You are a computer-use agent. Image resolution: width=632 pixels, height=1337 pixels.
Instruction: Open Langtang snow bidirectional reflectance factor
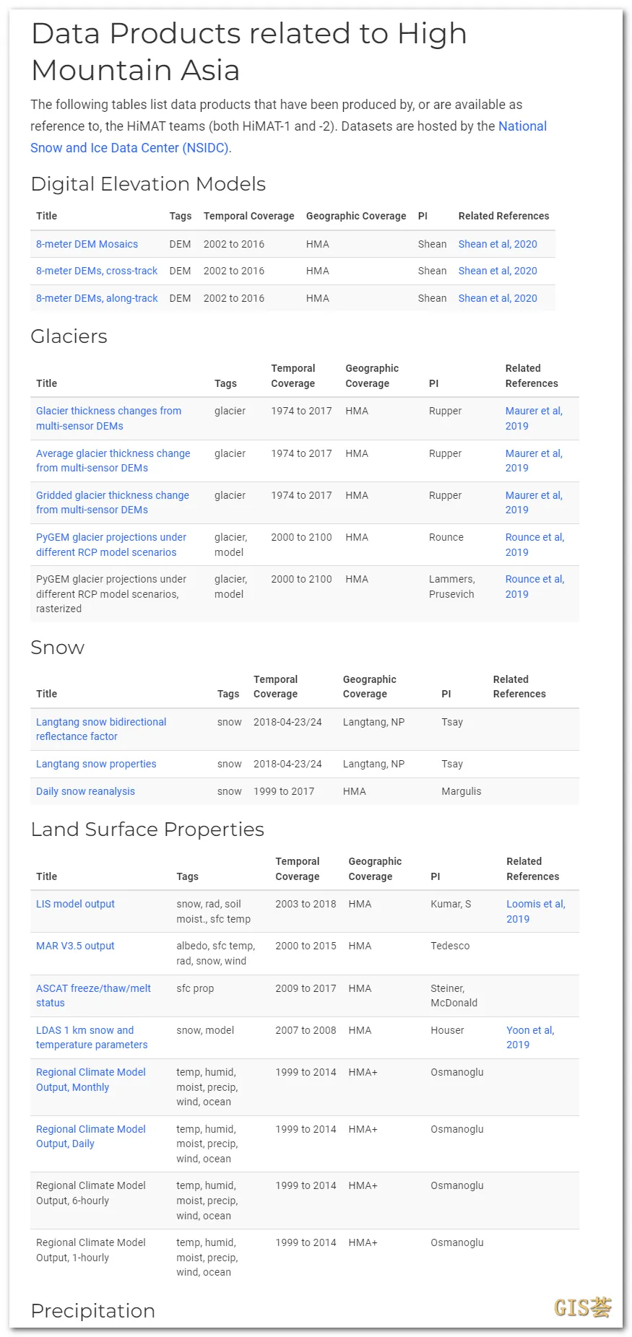[101, 729]
